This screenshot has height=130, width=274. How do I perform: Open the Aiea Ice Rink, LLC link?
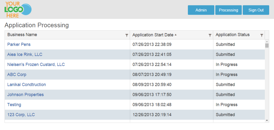(x=25, y=54)
